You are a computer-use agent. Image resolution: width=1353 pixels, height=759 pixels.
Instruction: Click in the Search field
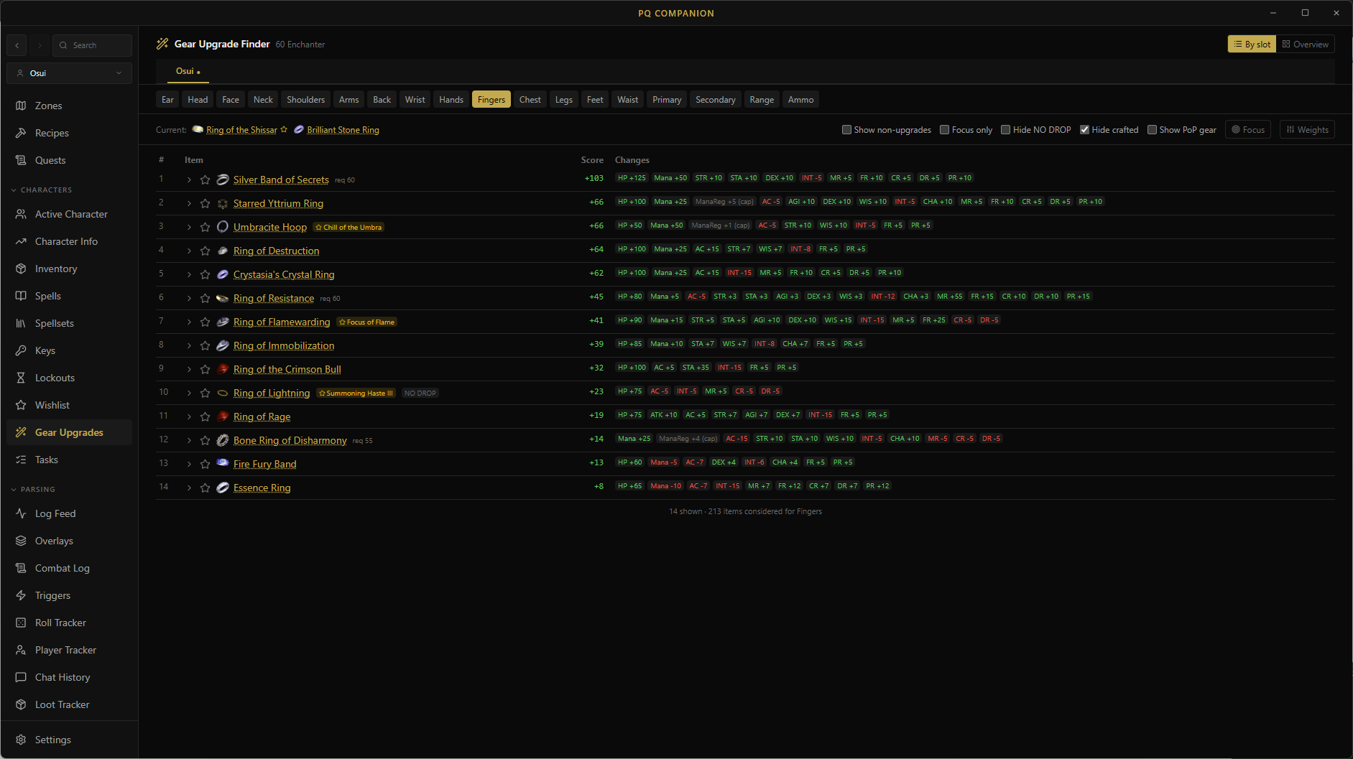(x=92, y=45)
